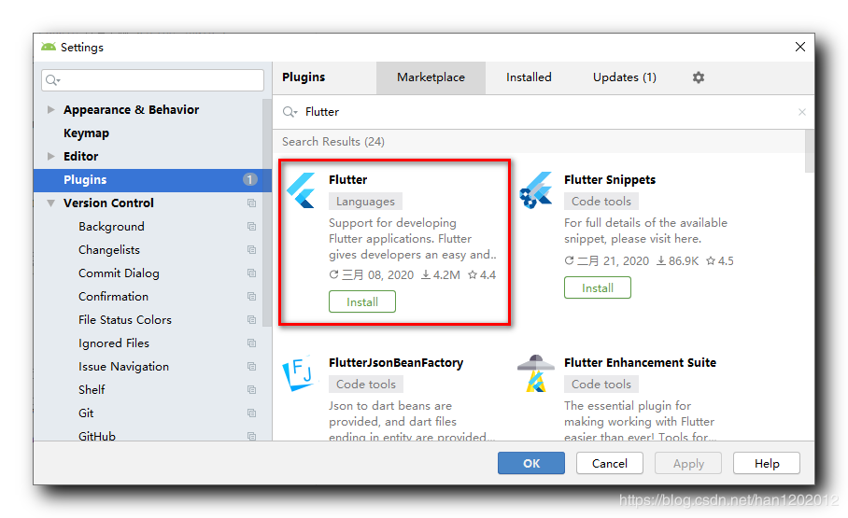Open the plugins gear settings menu
The width and height of the screenshot is (848, 518).
(x=699, y=77)
